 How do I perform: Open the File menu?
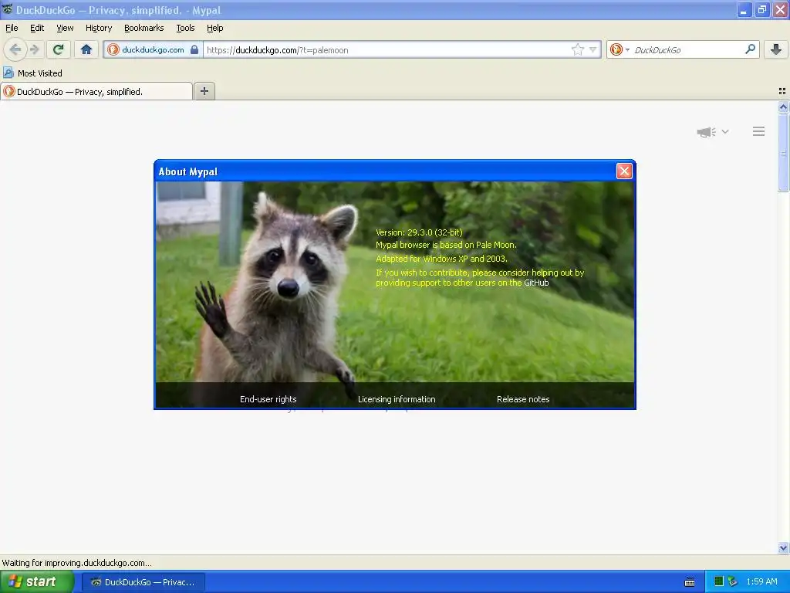click(12, 28)
